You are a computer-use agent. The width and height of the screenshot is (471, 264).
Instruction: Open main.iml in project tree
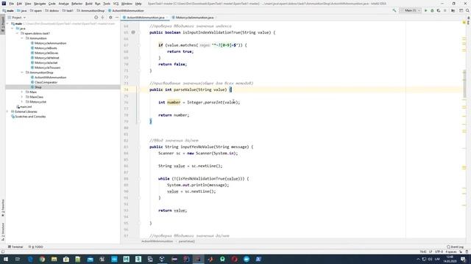pos(26,107)
